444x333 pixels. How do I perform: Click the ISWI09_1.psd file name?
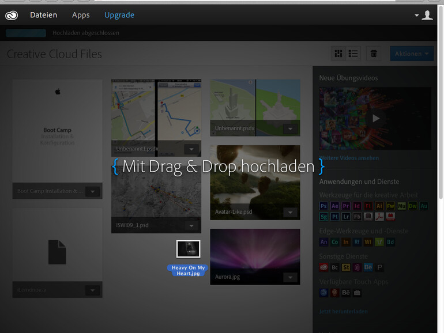132,225
